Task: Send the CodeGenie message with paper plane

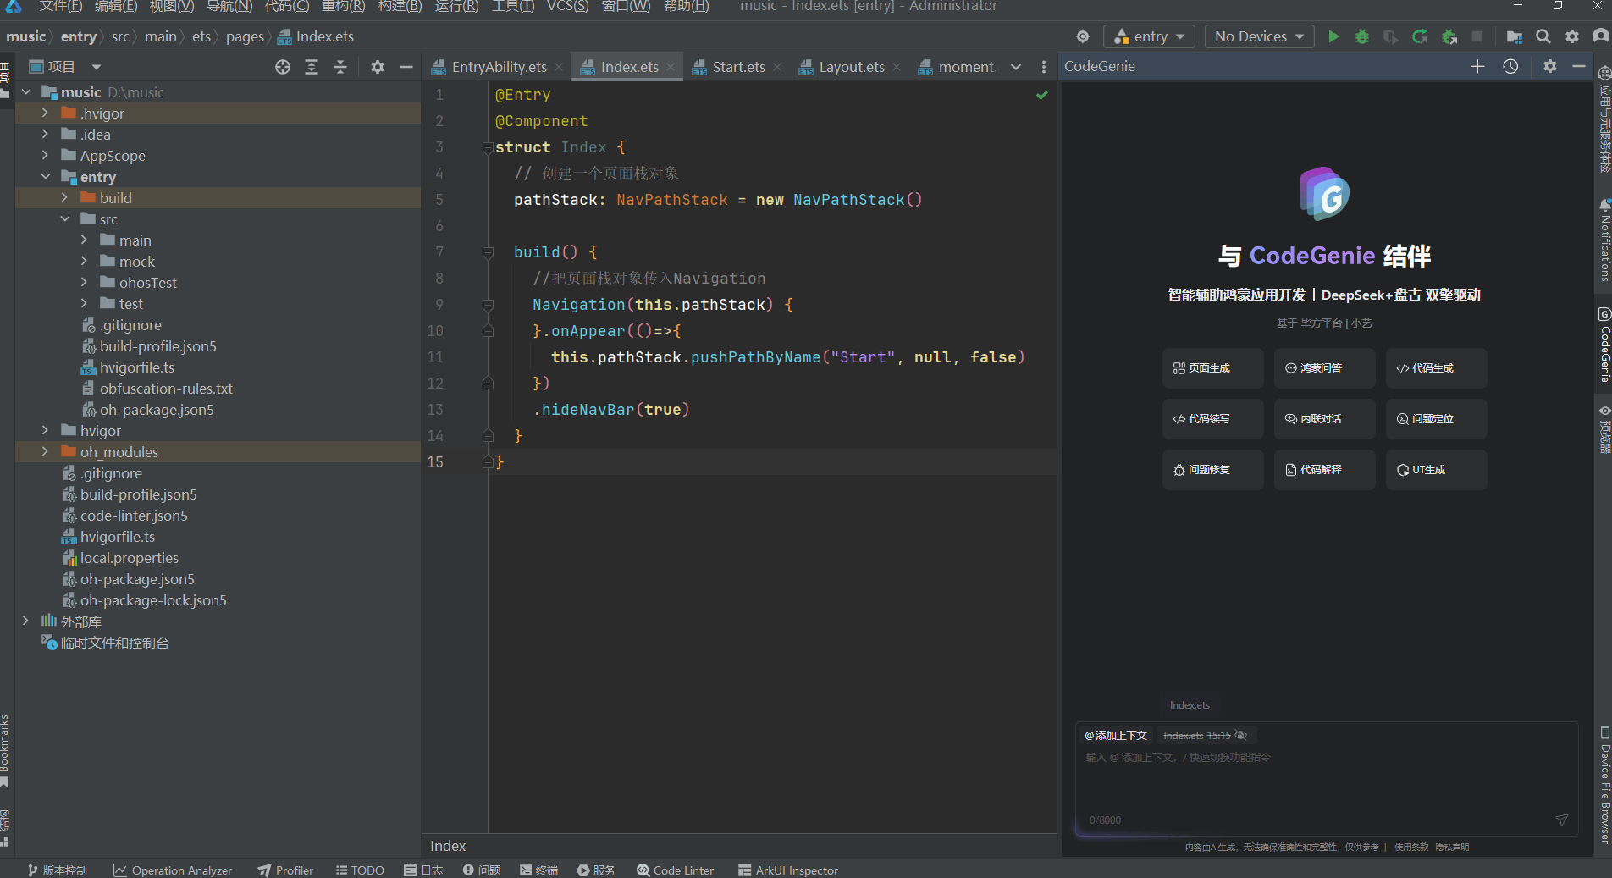Action: pyautogui.click(x=1562, y=820)
